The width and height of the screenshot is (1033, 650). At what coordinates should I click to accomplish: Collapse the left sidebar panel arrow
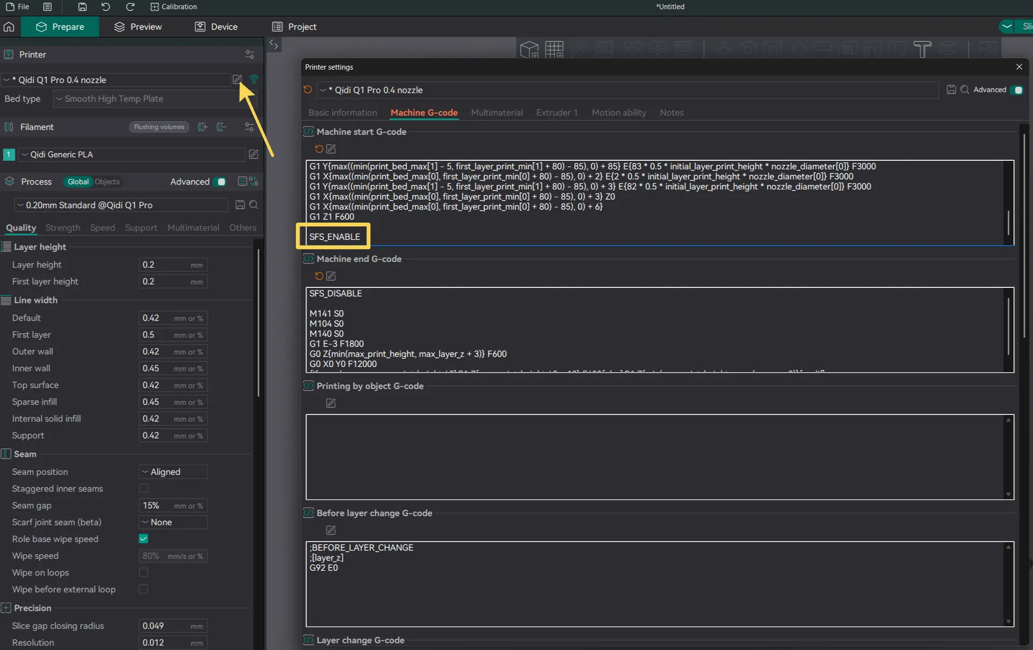(x=274, y=45)
